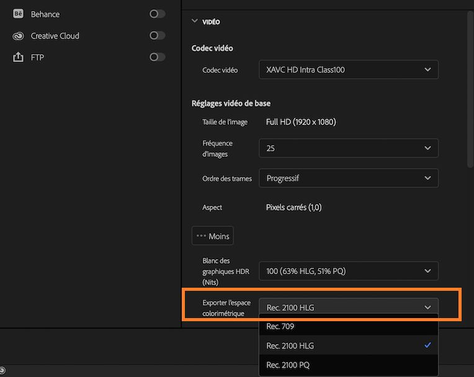Click the Moins button
Image resolution: width=474 pixels, height=377 pixels.
[x=213, y=236]
